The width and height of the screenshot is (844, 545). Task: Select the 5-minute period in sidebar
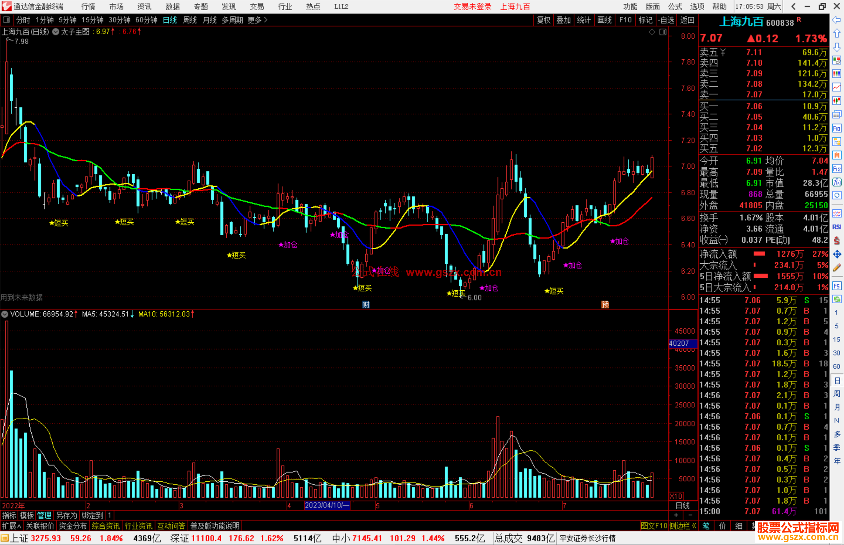pos(837,326)
